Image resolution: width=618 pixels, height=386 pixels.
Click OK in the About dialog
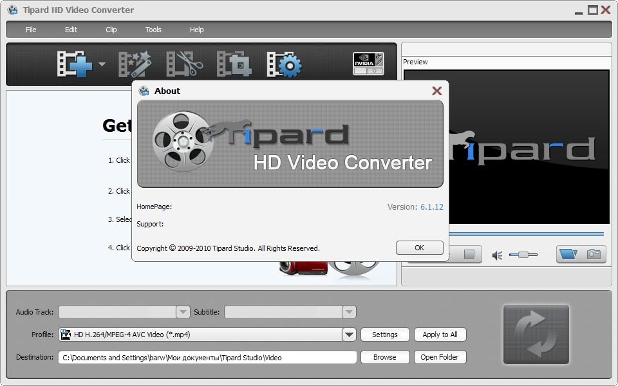[419, 248]
